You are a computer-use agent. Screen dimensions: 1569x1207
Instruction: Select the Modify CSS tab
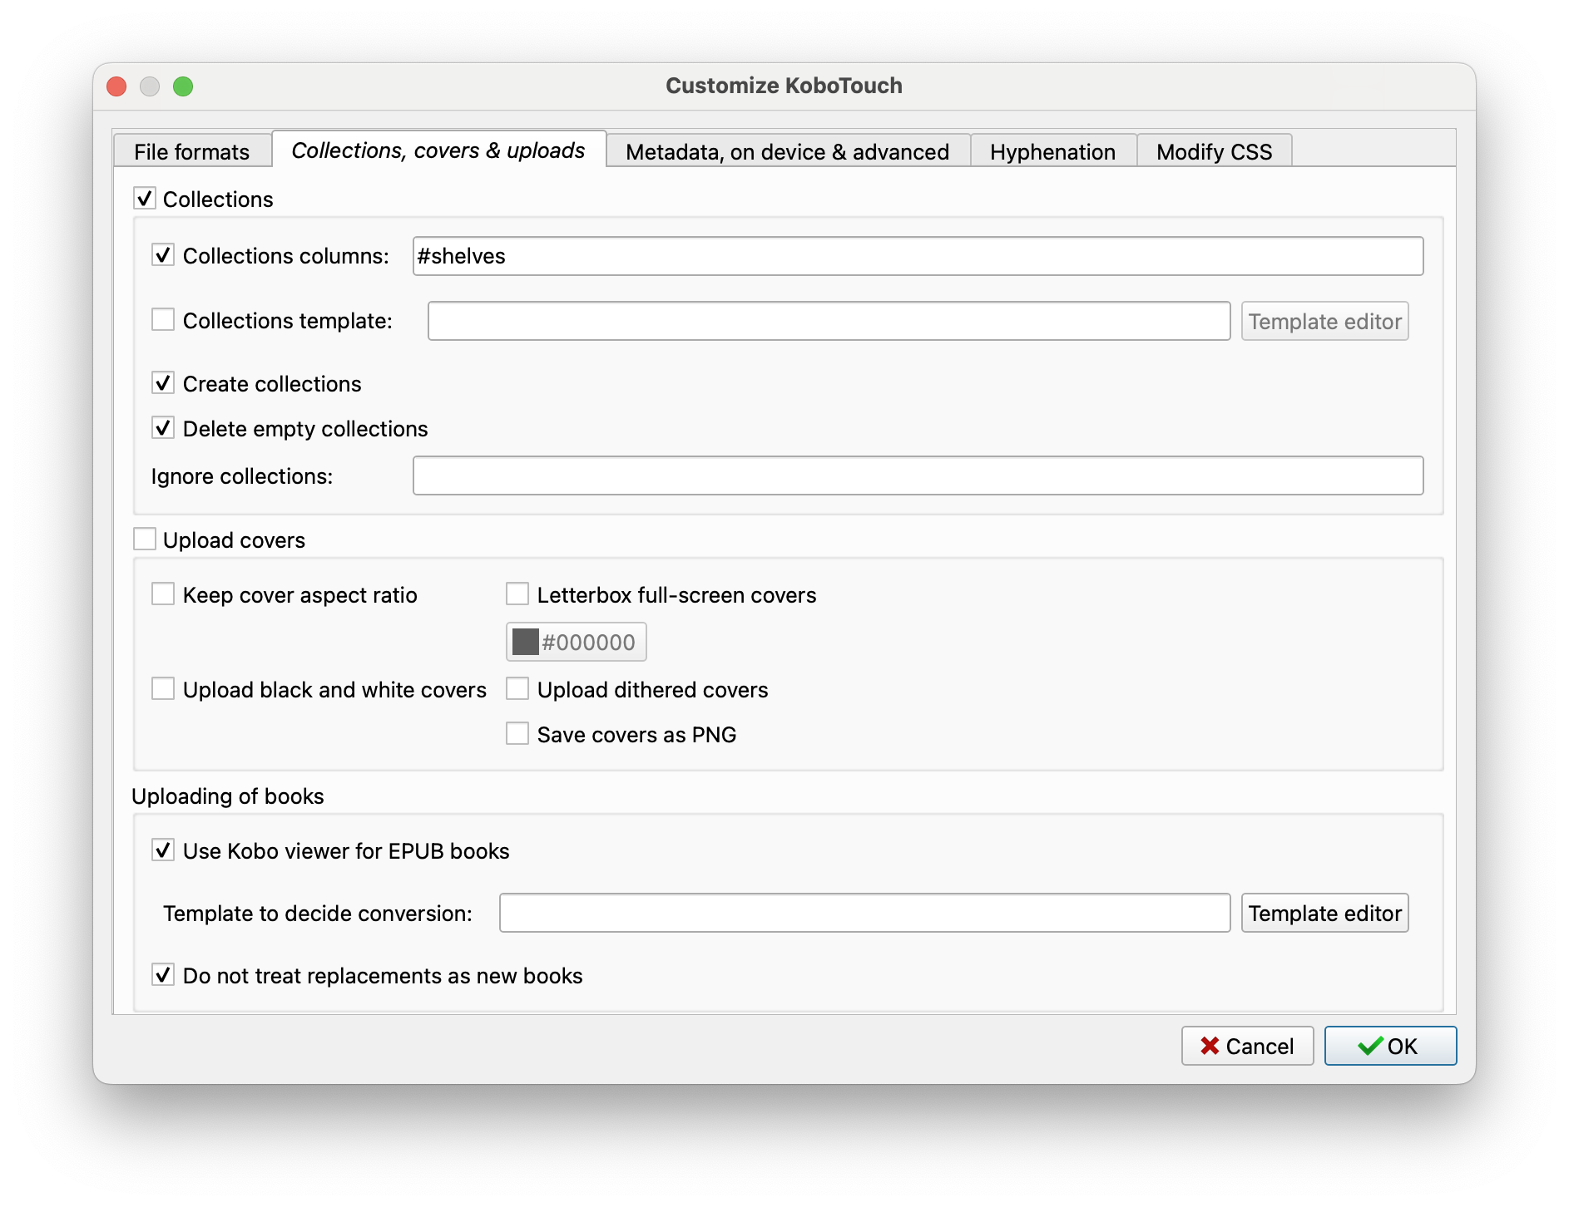1214,151
